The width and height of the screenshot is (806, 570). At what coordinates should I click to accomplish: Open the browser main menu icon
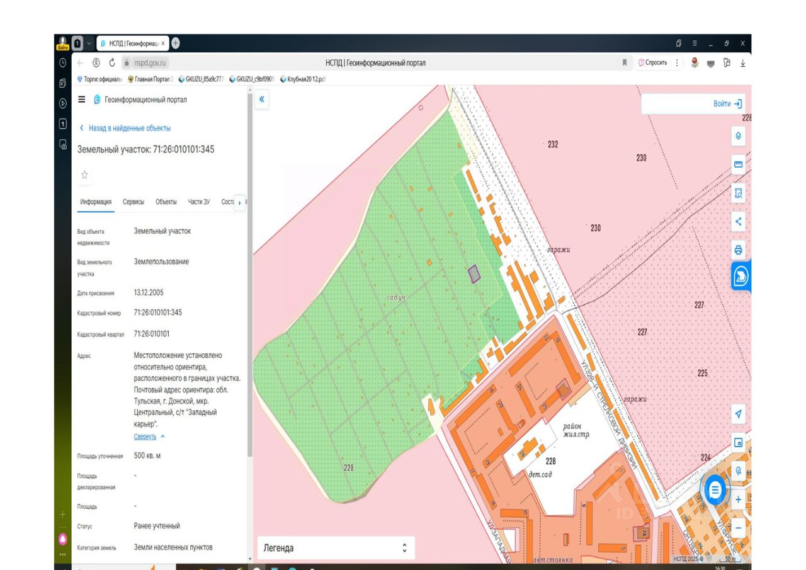click(x=695, y=43)
